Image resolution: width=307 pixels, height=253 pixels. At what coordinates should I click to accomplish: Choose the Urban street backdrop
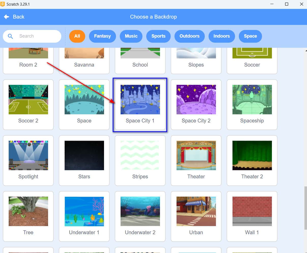(x=196, y=216)
